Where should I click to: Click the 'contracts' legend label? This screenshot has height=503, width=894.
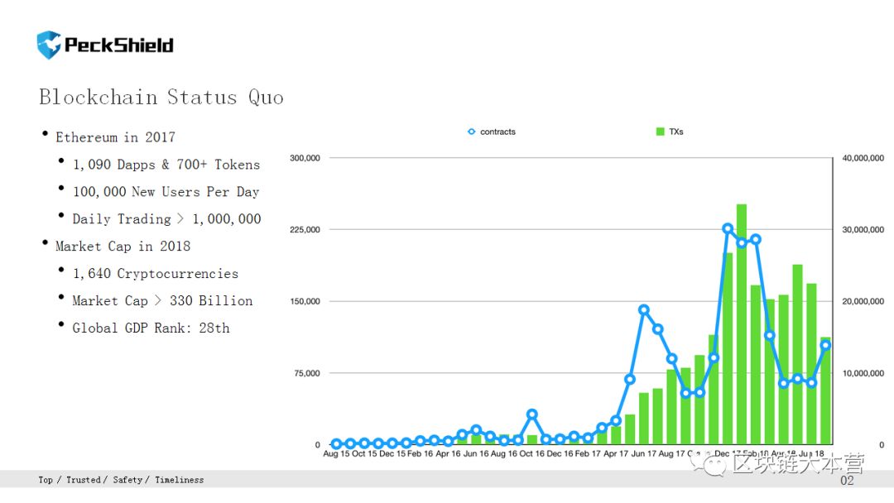(x=497, y=132)
